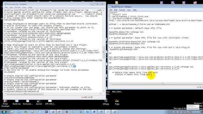The image size is (203, 114).
Task: Click horizontal scrollbar thumb in formsweb.cfg Notepad
Action: click(x=25, y=94)
